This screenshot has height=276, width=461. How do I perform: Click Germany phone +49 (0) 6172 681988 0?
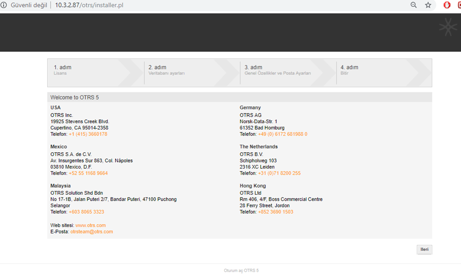[x=283, y=134]
